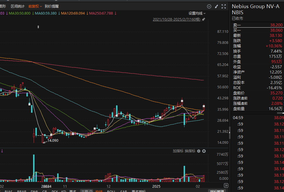Click the MA60 moving average label
Viewport: 284px width, 192px height.
coord(46,13)
